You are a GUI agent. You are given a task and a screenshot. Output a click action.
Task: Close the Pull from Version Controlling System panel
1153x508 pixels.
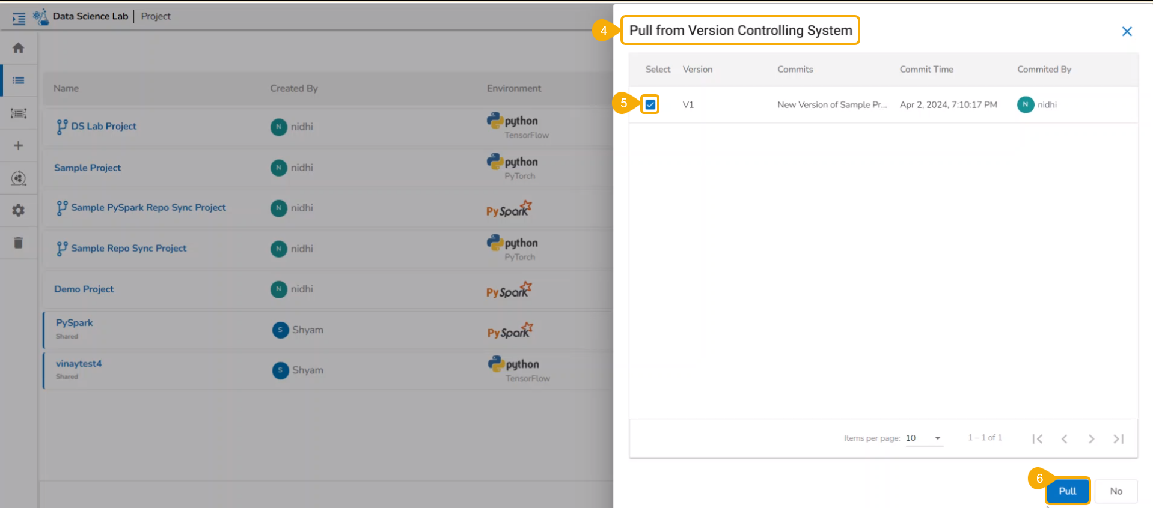click(1127, 31)
